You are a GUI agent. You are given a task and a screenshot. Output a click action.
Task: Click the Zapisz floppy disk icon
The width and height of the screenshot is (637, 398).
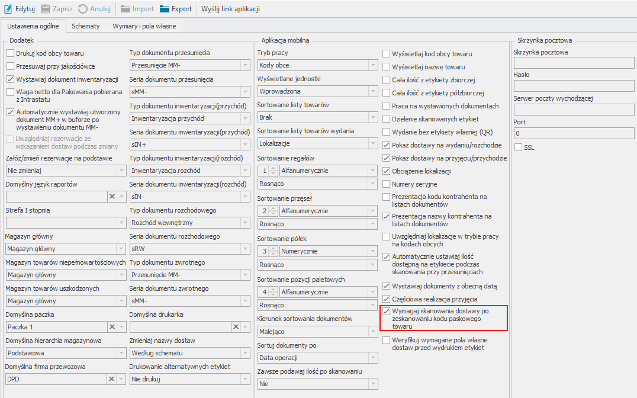tap(46, 9)
